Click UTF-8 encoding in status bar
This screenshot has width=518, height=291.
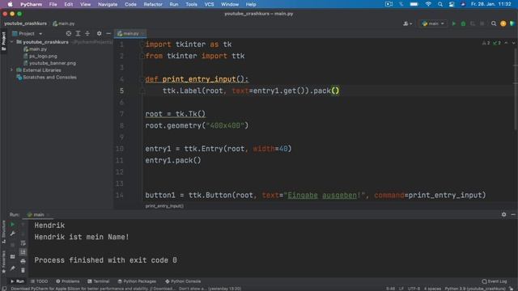(x=414, y=289)
